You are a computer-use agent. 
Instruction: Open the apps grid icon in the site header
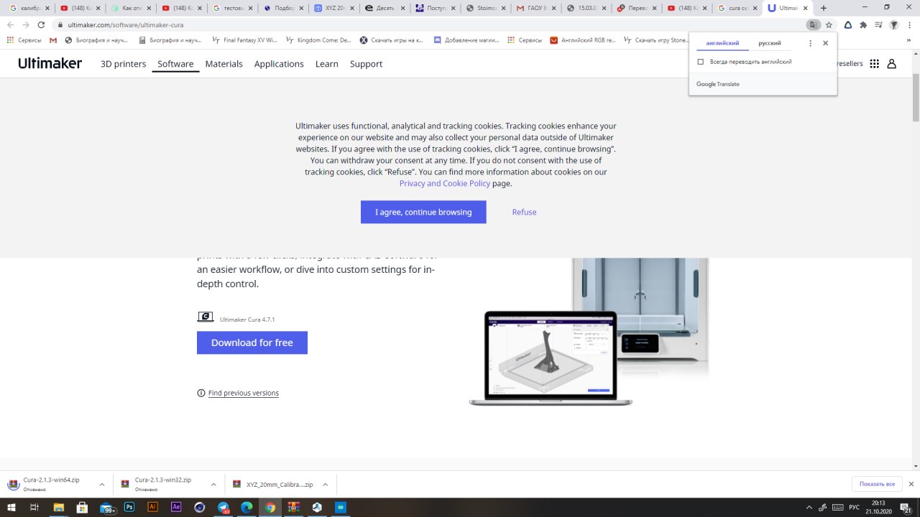tap(874, 63)
